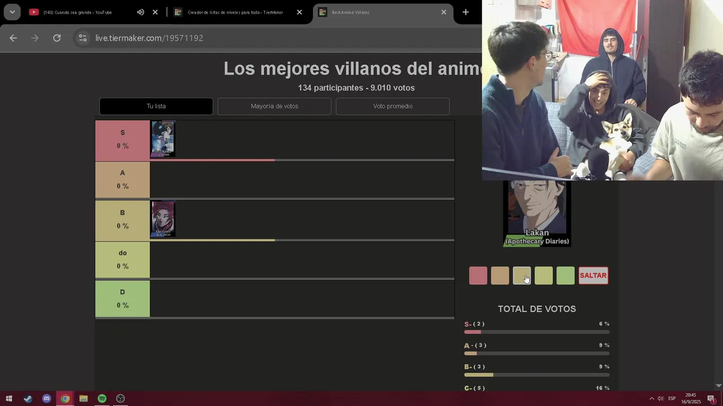This screenshot has height=406, width=723.
Task: Click the page scrollbar down arrow
Action: pyautogui.click(x=718, y=386)
